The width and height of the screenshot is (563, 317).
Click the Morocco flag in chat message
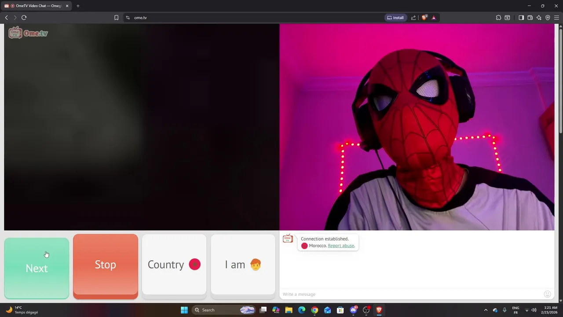pos(304,246)
